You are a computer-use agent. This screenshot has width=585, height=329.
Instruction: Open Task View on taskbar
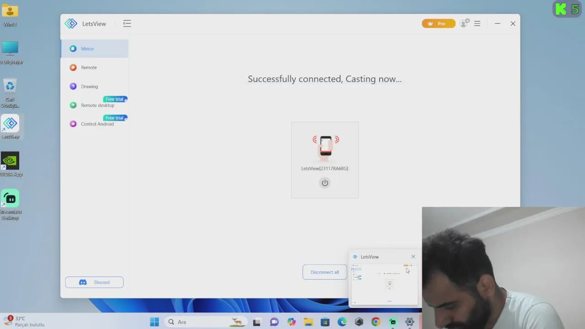click(x=257, y=322)
